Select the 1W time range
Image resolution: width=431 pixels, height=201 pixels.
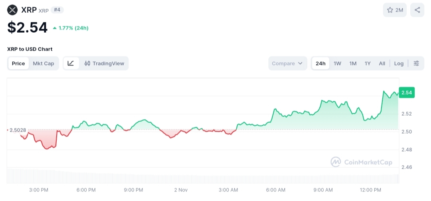click(x=338, y=63)
